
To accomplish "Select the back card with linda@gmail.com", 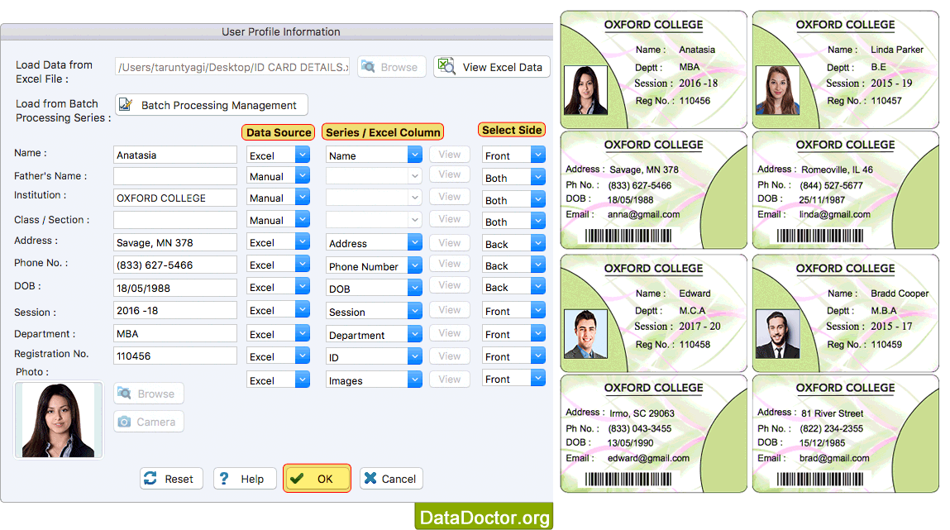I will 845,190.
